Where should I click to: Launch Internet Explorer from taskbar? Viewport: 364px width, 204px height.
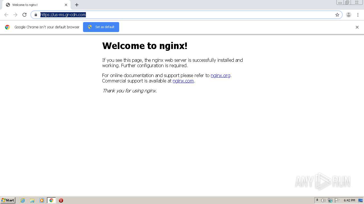point(23,200)
